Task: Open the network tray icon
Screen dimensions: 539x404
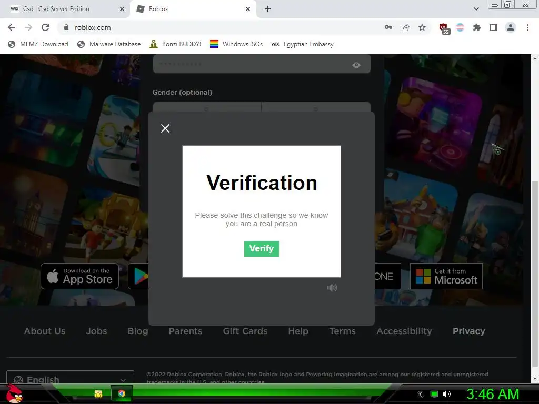Action: [434, 395]
